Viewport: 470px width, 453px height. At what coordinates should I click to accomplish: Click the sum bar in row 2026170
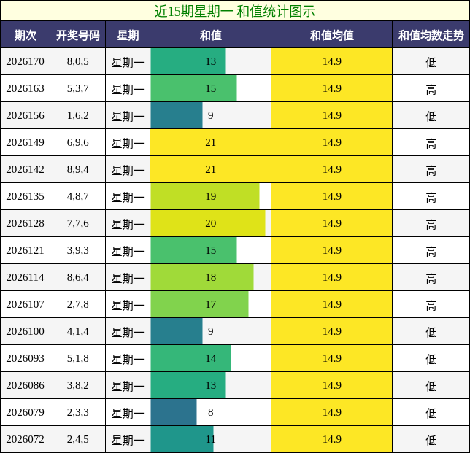(x=188, y=61)
